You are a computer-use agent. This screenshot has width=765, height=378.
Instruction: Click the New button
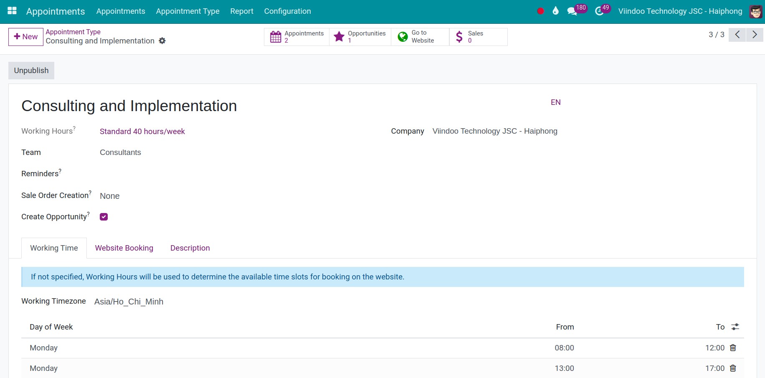pyautogui.click(x=26, y=37)
